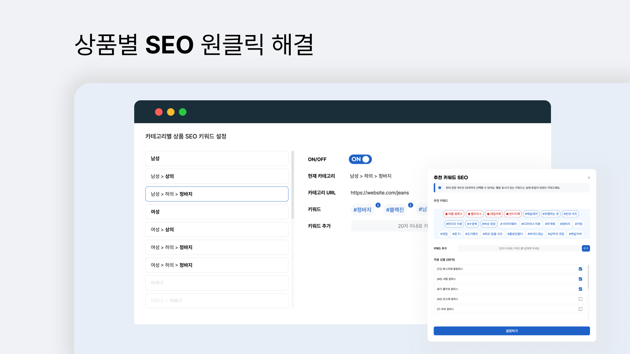Select starred keyword 블라우스
630x354 pixels.
click(x=475, y=214)
